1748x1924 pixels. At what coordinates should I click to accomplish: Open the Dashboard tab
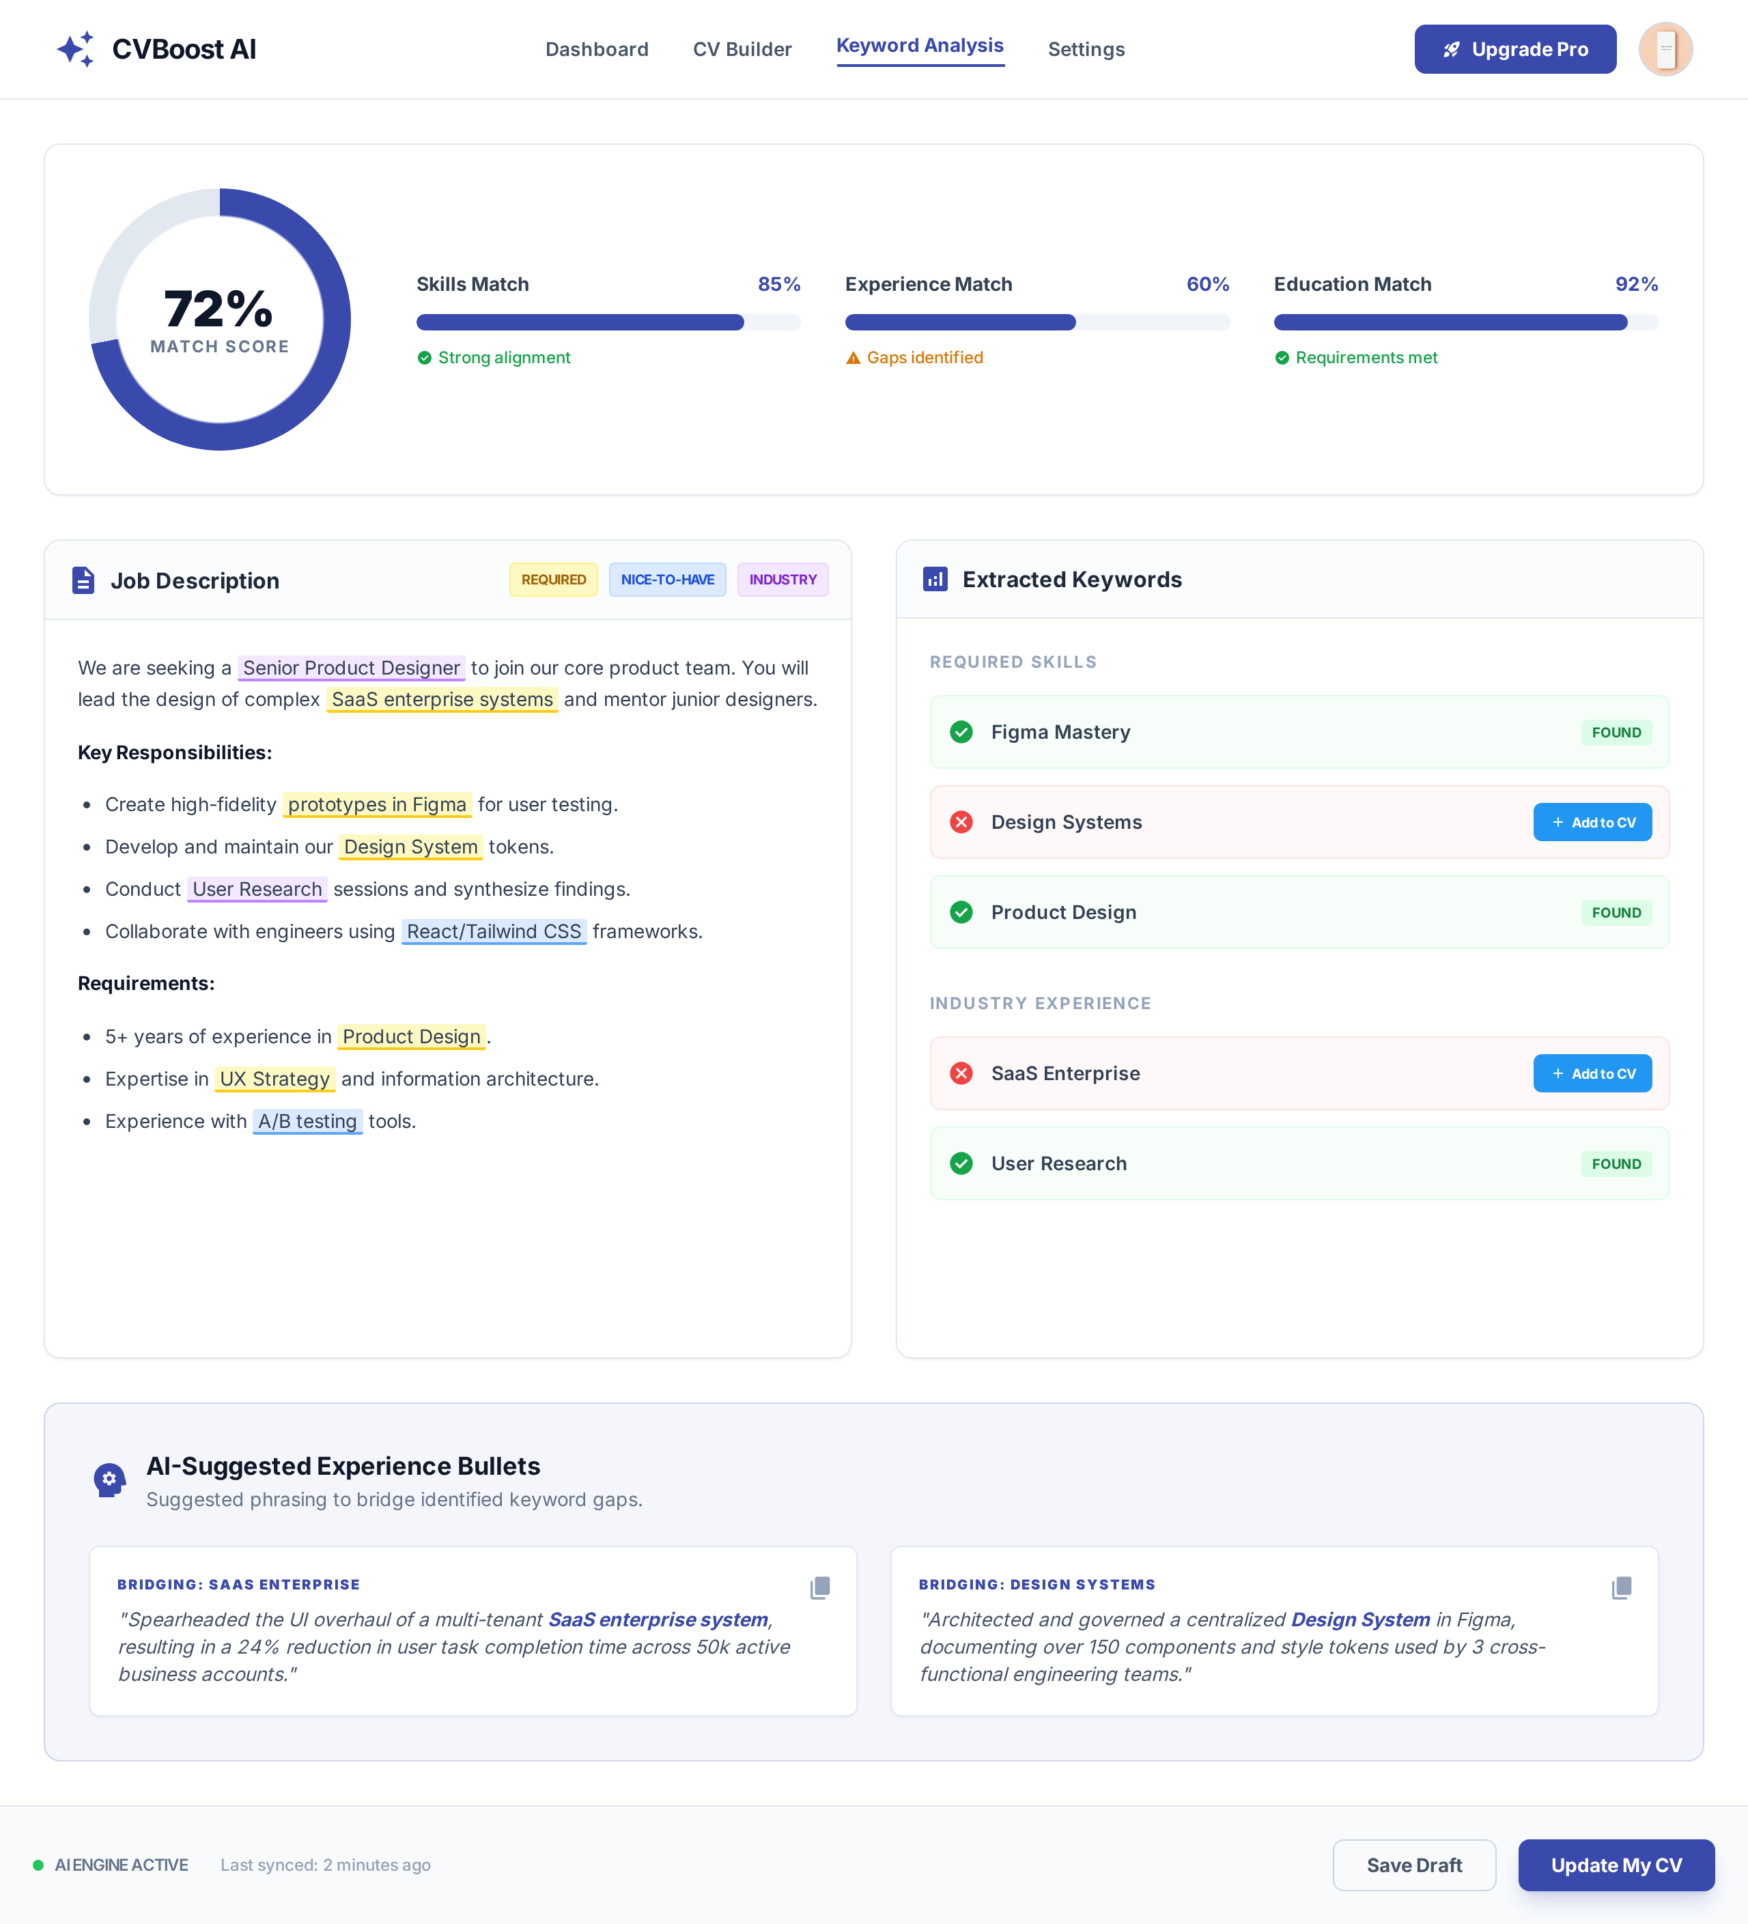tap(597, 50)
